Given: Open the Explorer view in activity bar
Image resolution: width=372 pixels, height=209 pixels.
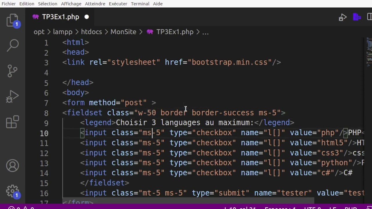Looking at the screenshot, I should [x=12, y=20].
